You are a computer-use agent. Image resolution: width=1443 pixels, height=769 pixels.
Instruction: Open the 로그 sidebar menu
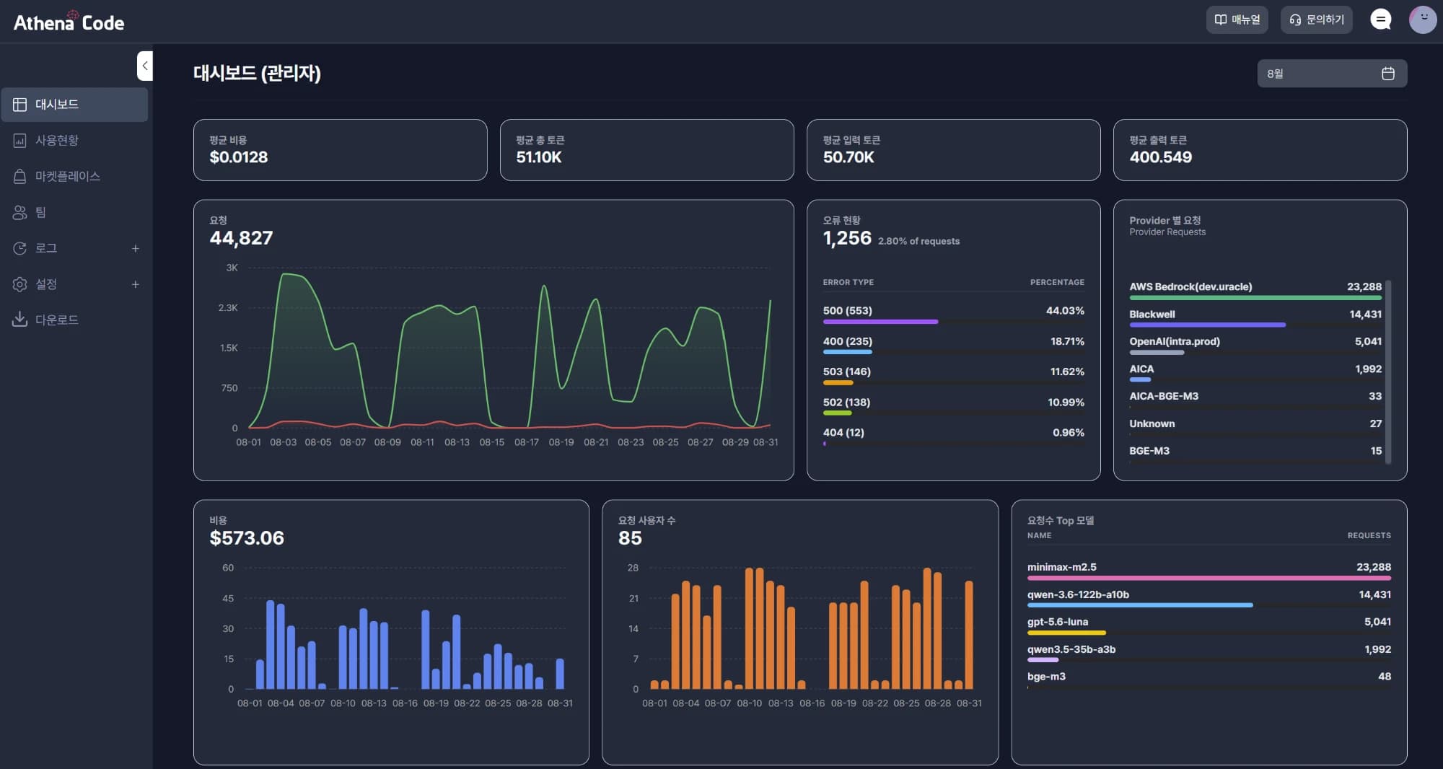coord(75,248)
